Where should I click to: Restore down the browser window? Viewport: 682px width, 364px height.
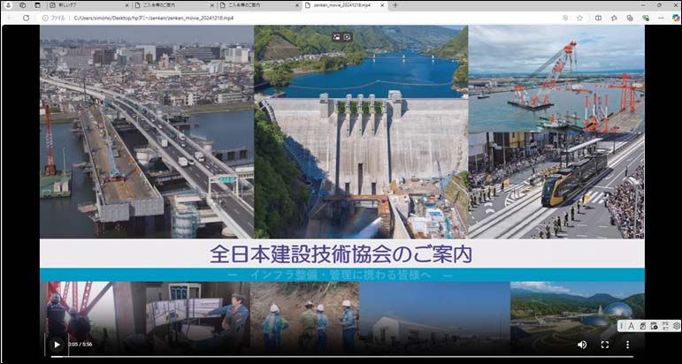pyautogui.click(x=659, y=5)
